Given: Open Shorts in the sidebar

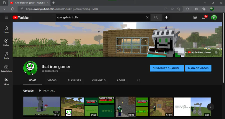Looking at the screenshot, I should point(6,56).
